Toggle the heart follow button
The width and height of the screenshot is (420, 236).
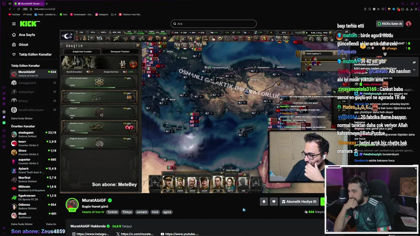(274, 202)
